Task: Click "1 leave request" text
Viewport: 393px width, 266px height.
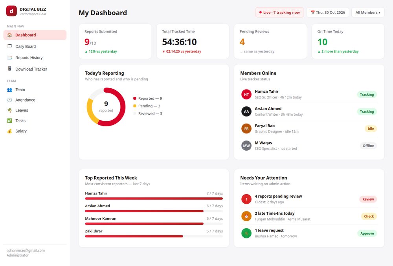Action: [x=269, y=230]
